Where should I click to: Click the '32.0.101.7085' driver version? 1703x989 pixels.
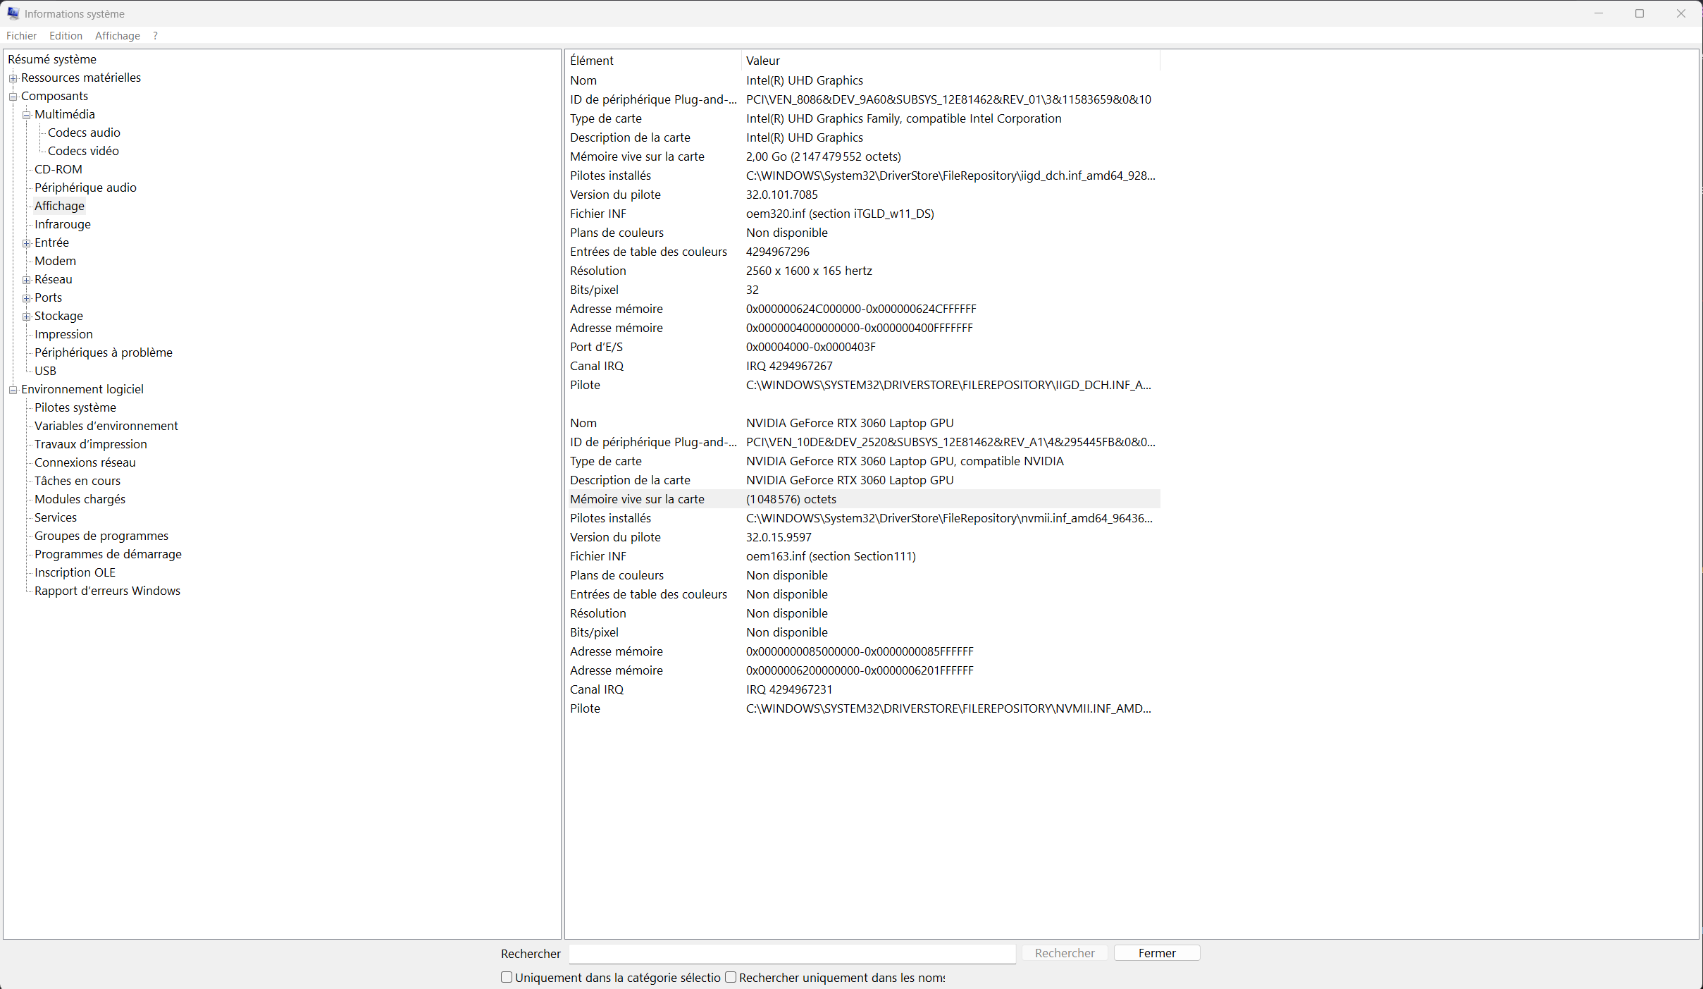click(782, 195)
